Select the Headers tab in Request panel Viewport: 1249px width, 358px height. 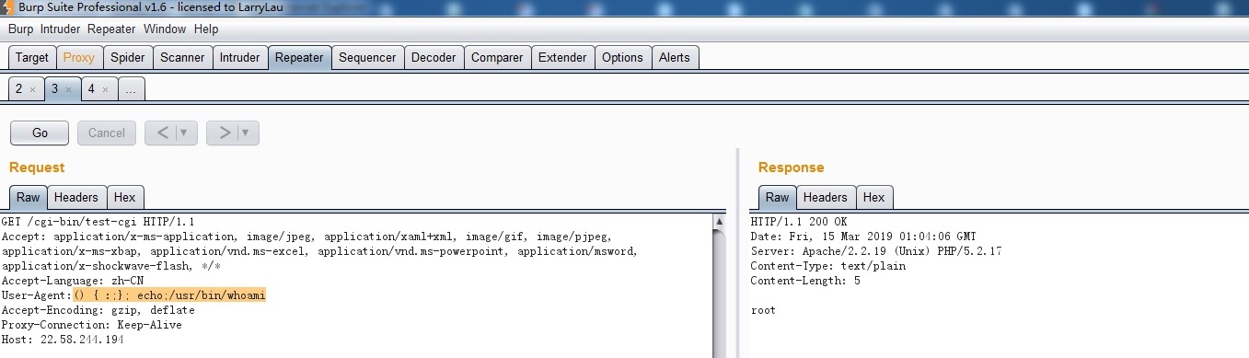pyautogui.click(x=76, y=197)
